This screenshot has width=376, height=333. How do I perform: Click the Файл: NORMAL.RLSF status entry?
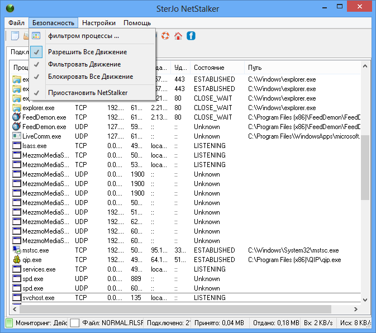(x=113, y=323)
